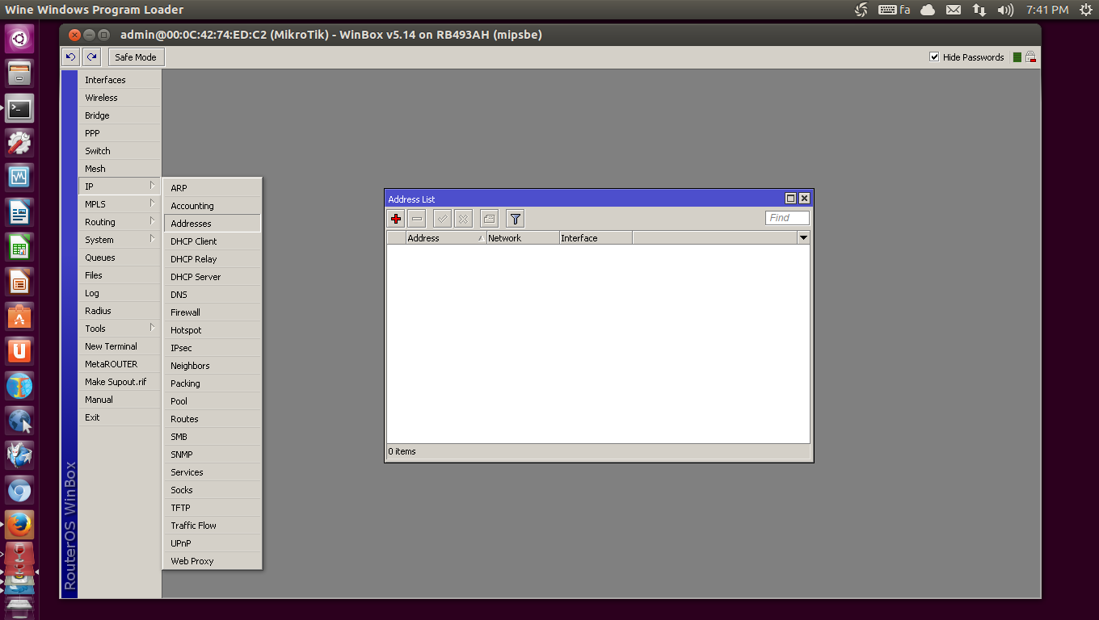Select Firewall in the IP submenu

click(x=213, y=312)
